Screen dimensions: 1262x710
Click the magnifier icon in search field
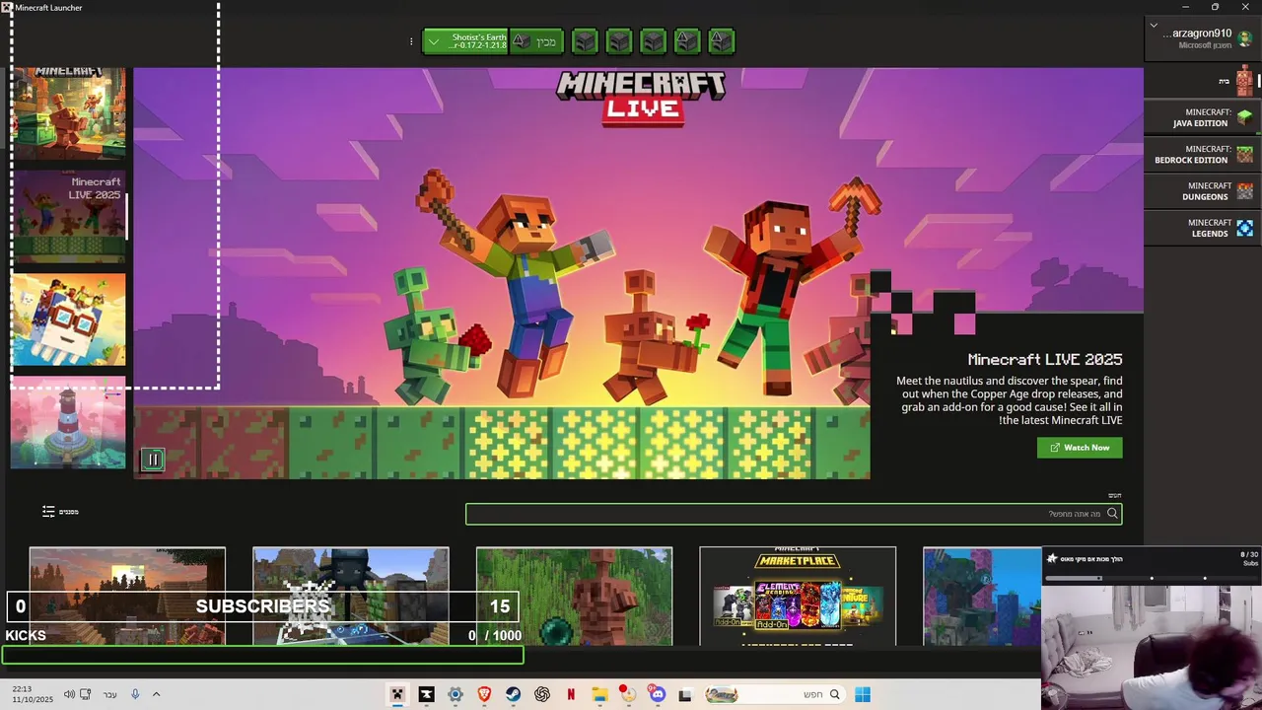[1112, 514]
